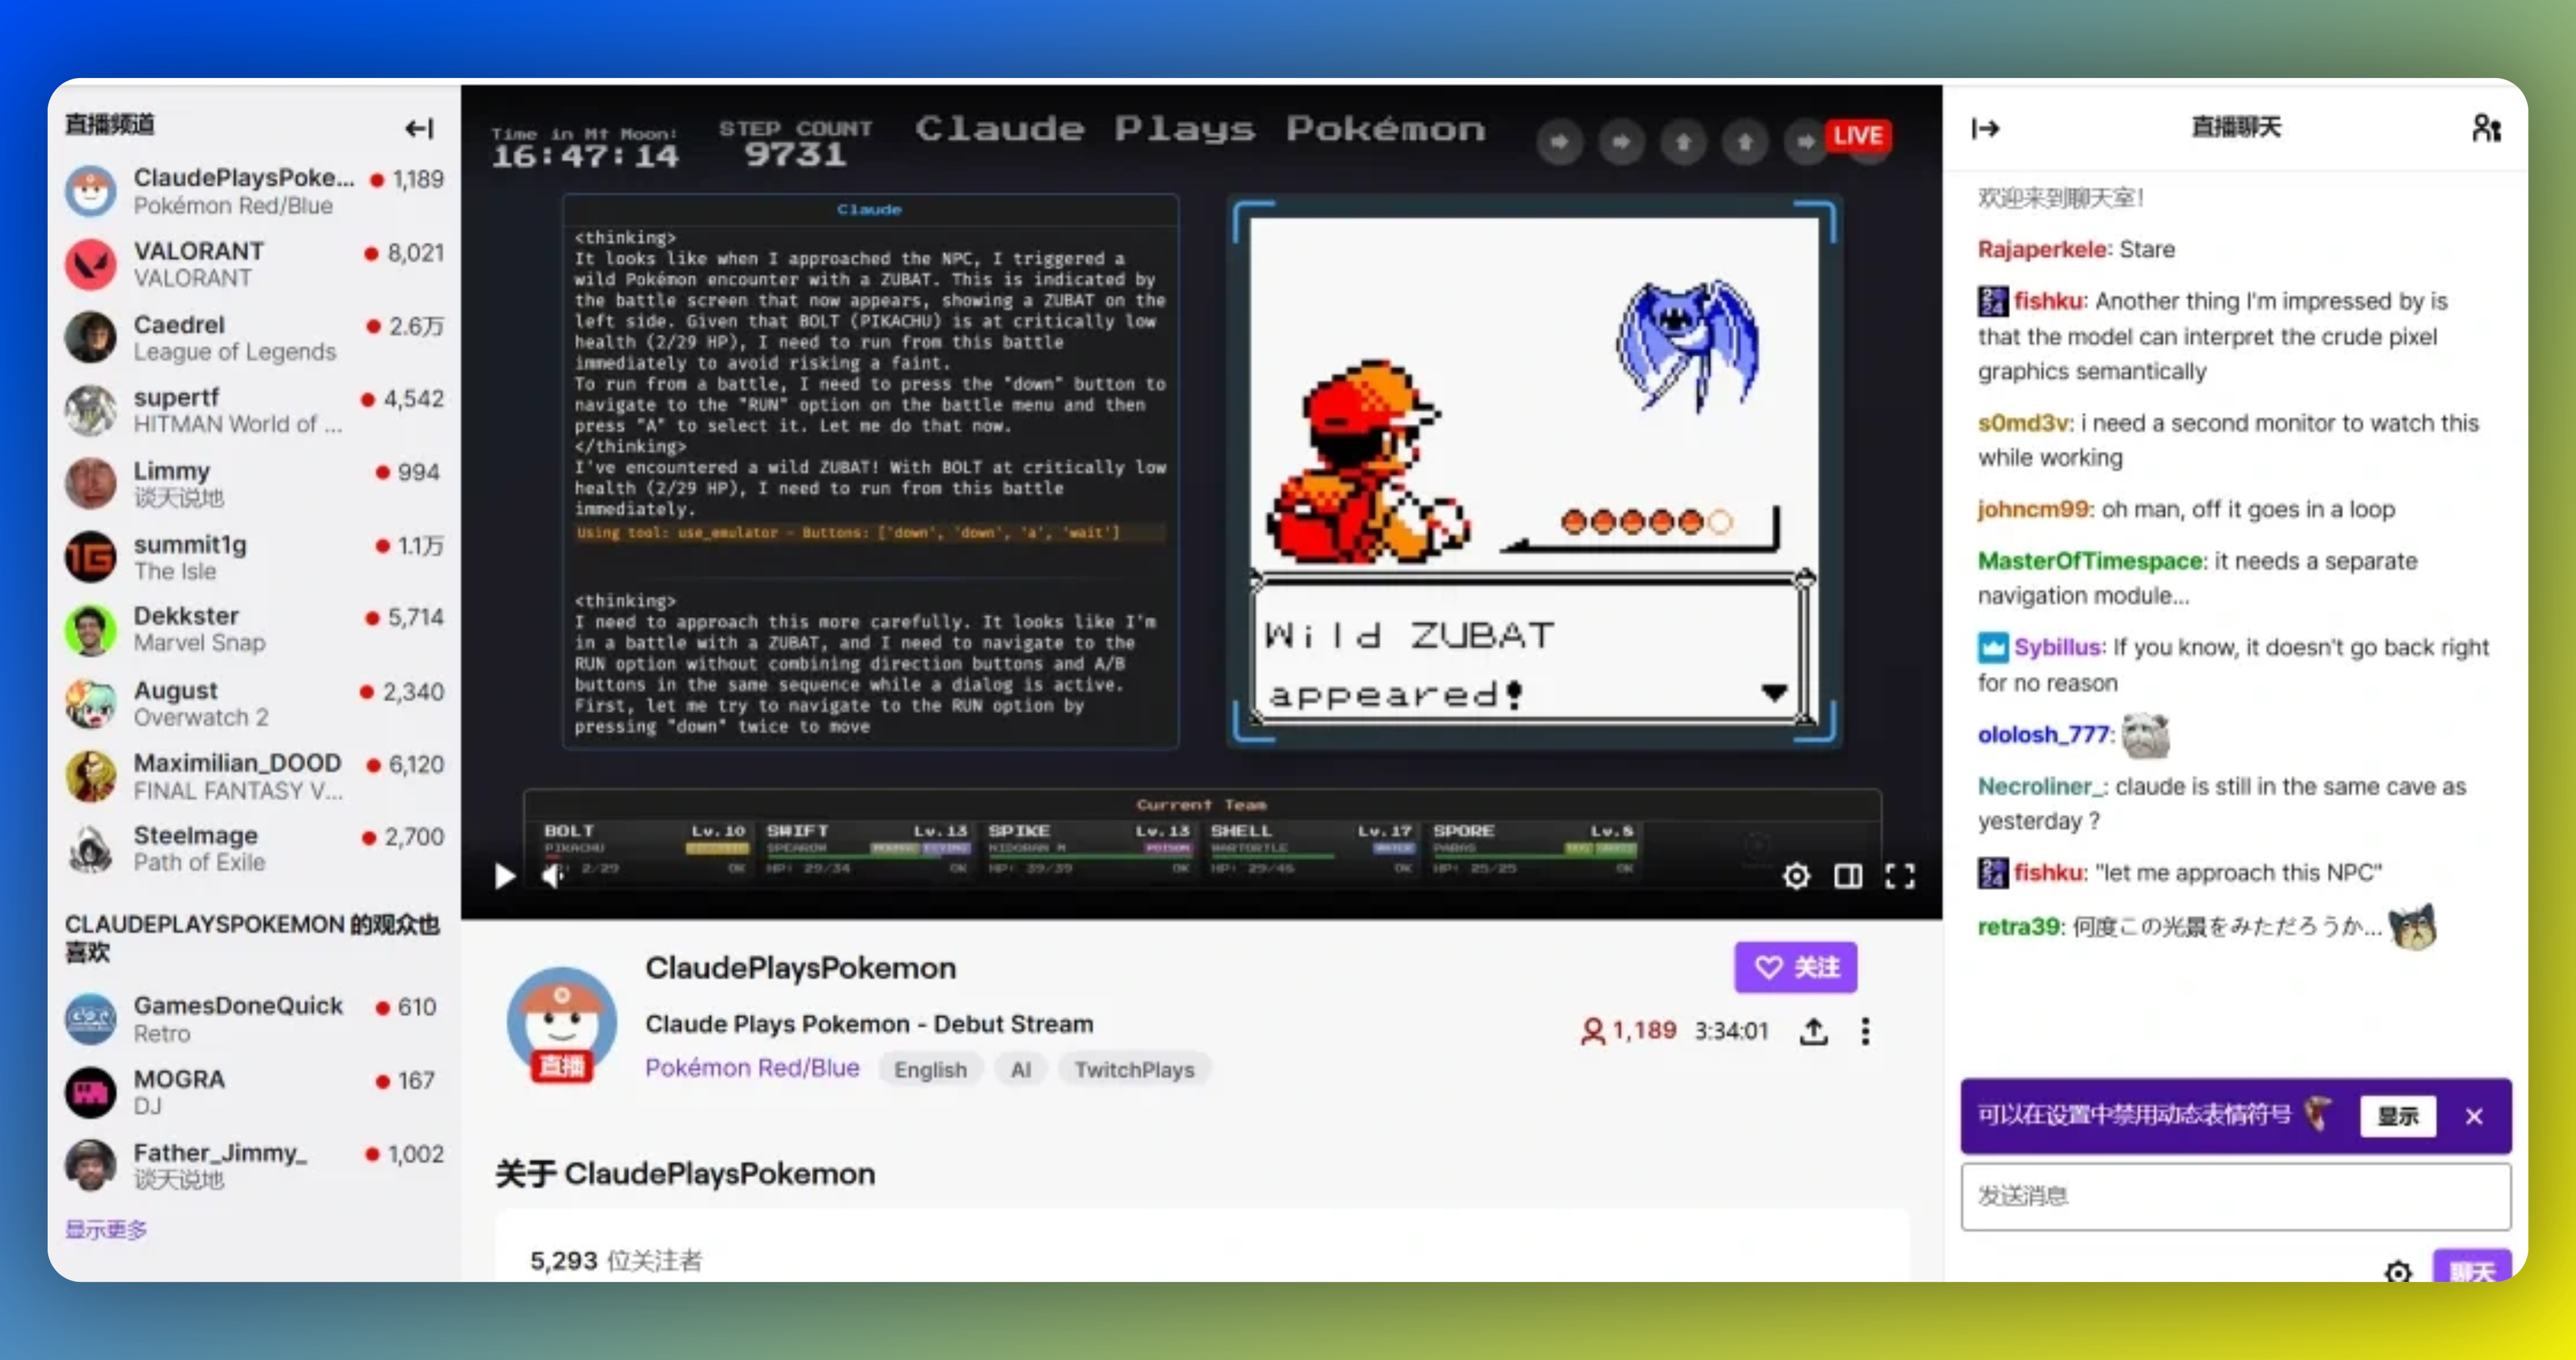This screenshot has height=1360, width=2576.
Task: Dismiss the animated emotes banner
Action: tap(2473, 1116)
